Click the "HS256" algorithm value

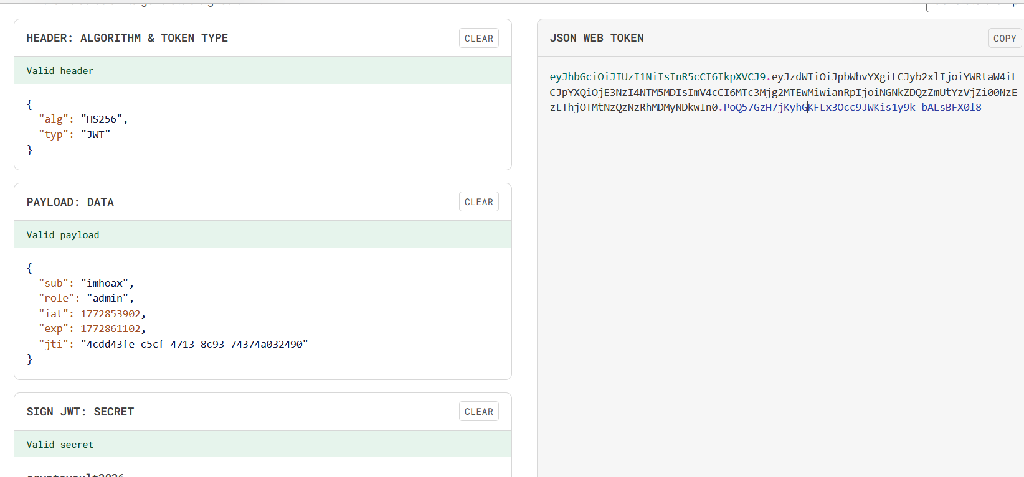click(104, 119)
